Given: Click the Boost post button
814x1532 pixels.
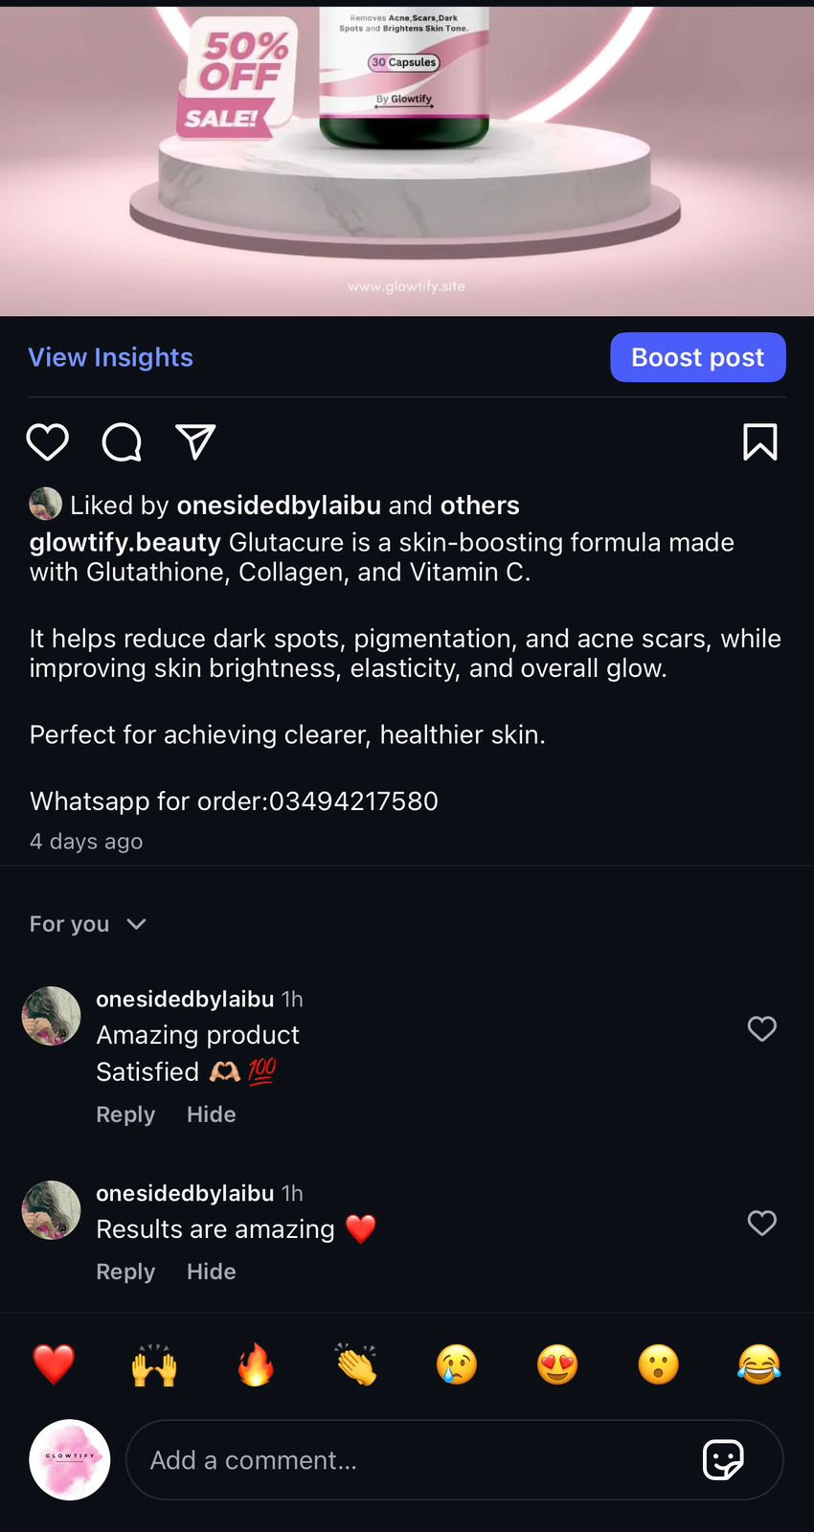Looking at the screenshot, I should pos(698,357).
